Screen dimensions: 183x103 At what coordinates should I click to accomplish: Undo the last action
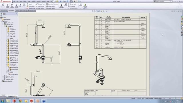(x=67, y=1)
